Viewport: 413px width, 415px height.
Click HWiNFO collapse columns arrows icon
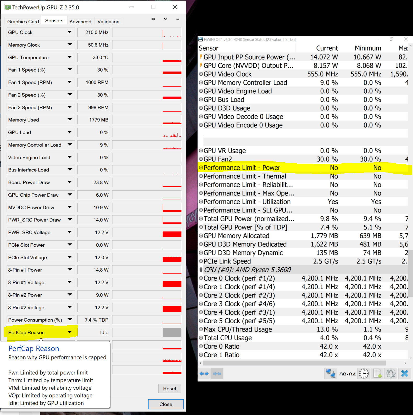[x=217, y=374]
